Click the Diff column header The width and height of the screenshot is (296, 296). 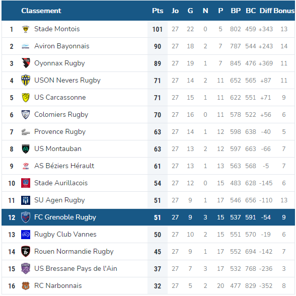(266, 11)
